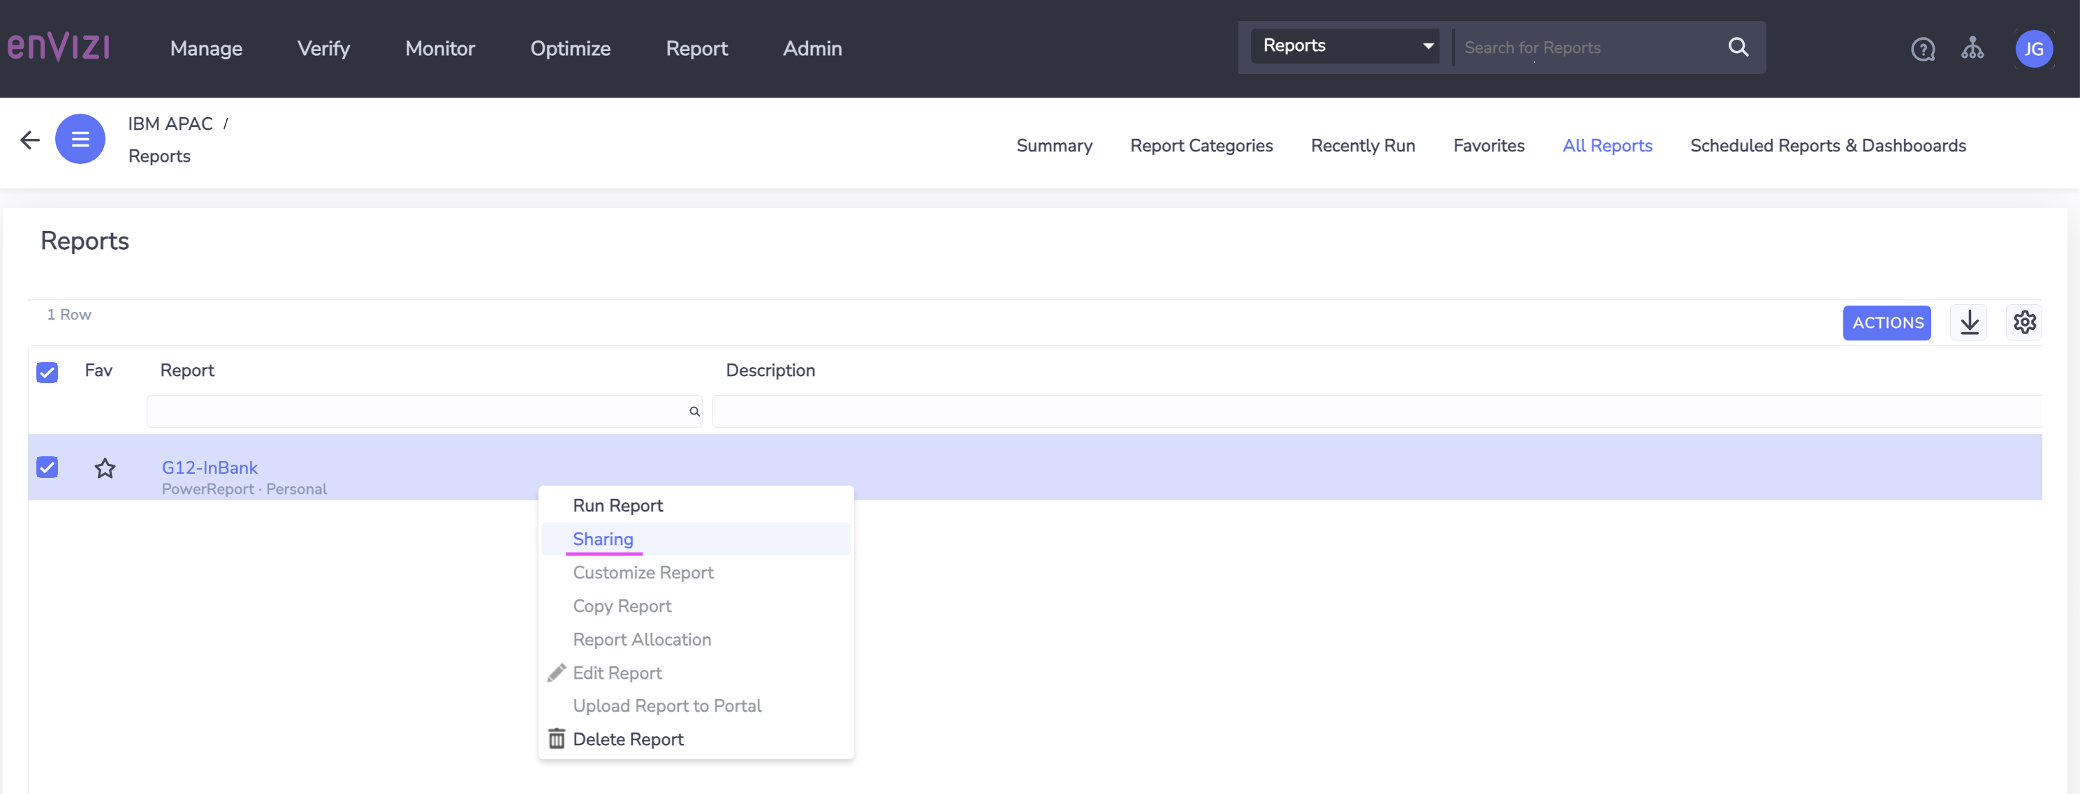Click the organization hierarchy icon
The image size is (2080, 794).
1972,48
